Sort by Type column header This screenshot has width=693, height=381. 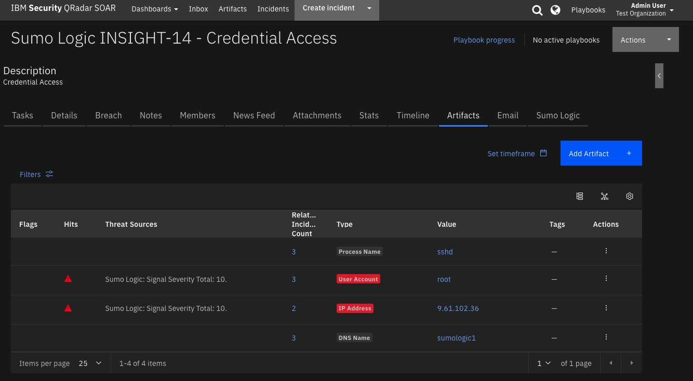click(x=344, y=224)
